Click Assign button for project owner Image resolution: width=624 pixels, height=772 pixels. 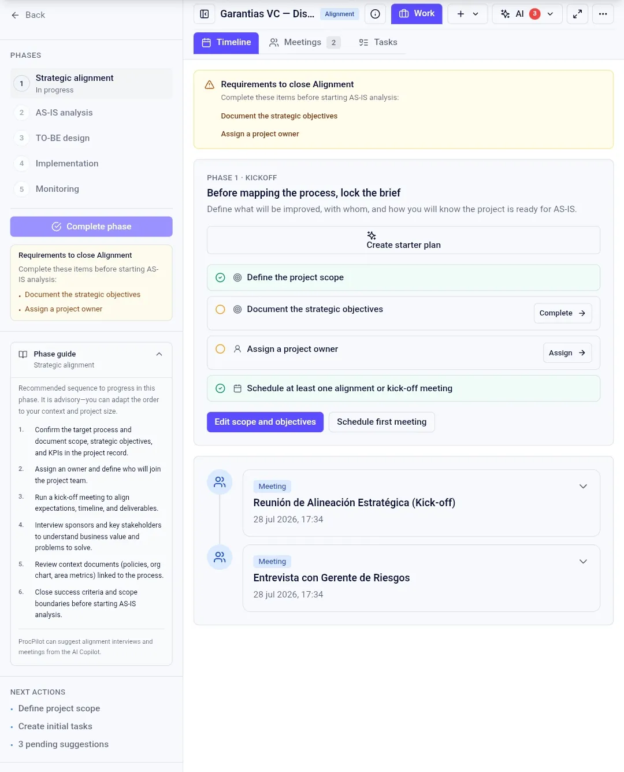(567, 353)
